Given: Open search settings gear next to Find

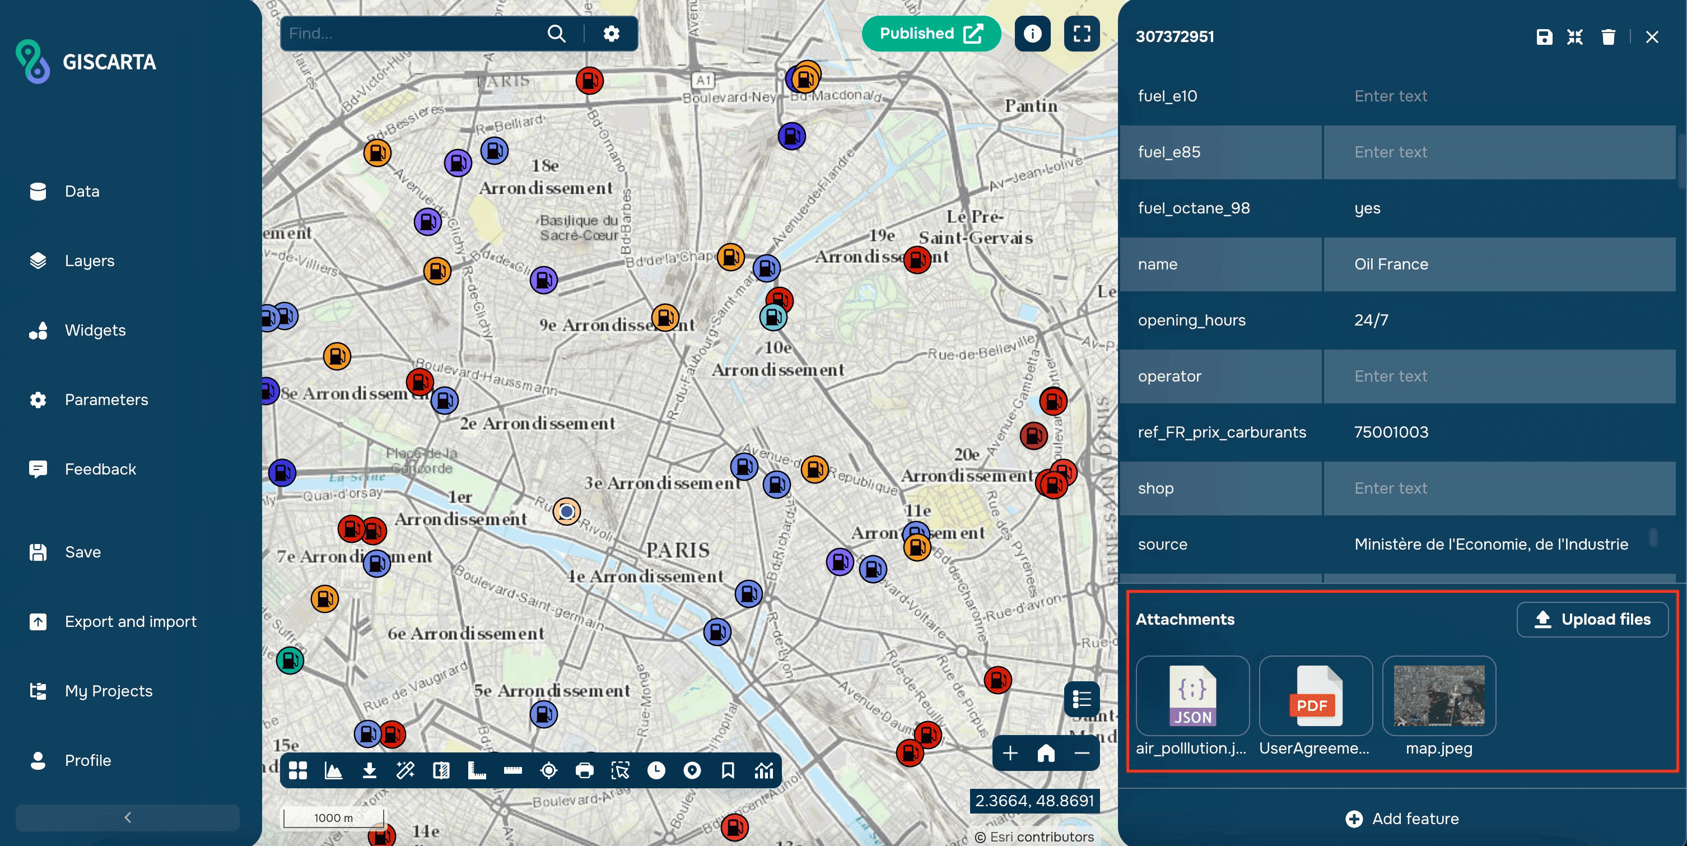Looking at the screenshot, I should click(x=611, y=34).
